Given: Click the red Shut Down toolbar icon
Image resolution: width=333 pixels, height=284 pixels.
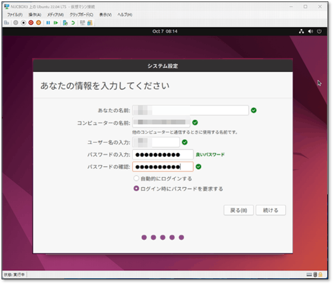Looking at the screenshot, I should tap(31, 23).
